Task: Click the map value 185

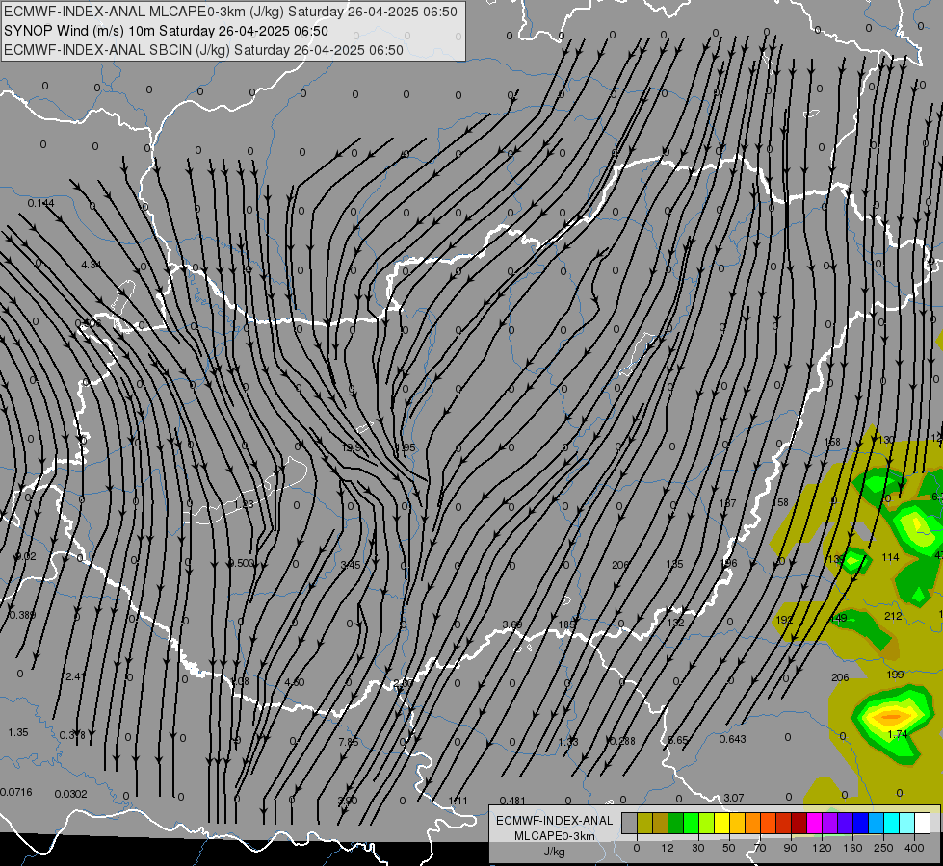Action: pos(566,624)
